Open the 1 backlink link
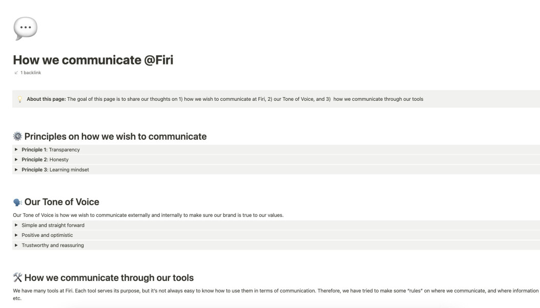Image resolution: width=540 pixels, height=308 pixels. (30, 73)
